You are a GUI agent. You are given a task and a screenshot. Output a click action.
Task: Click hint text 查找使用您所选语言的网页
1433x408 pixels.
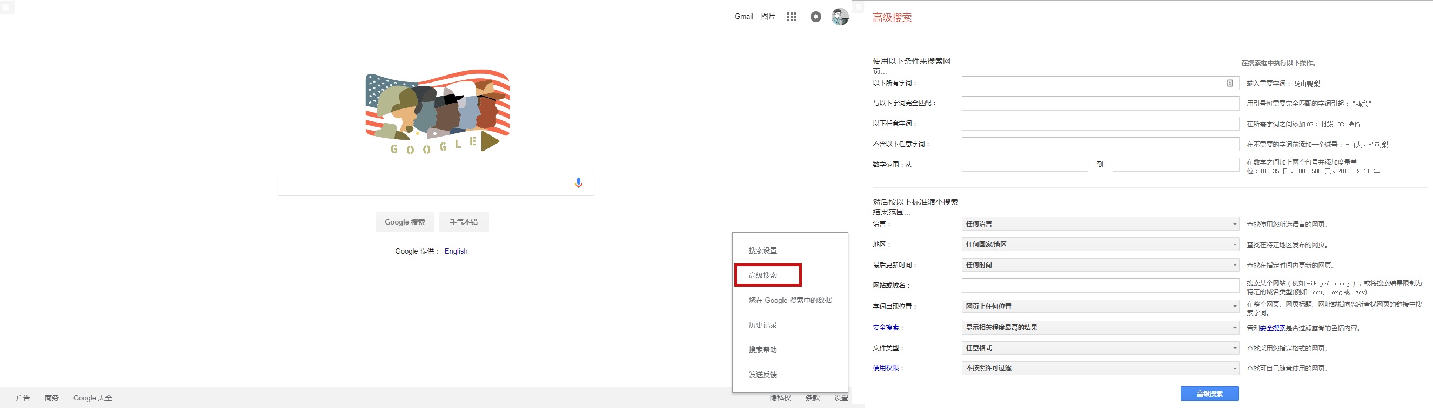click(1288, 225)
